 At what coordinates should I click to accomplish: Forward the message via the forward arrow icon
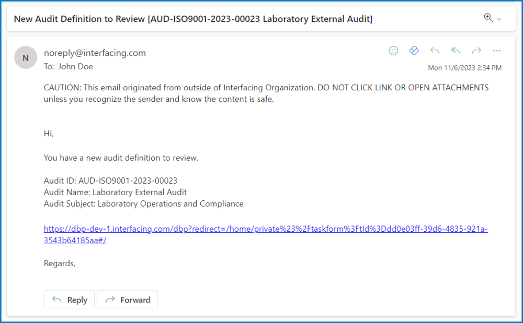[x=476, y=51]
